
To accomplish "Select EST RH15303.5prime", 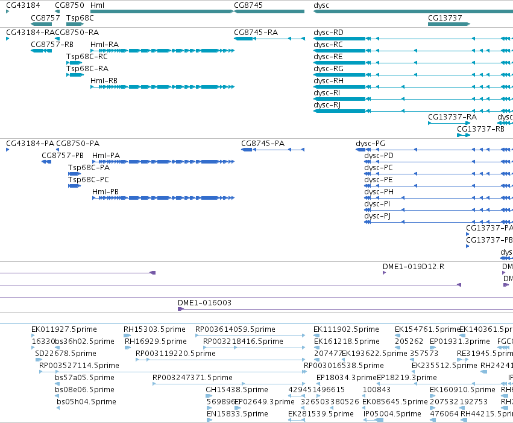I will coord(127,336).
